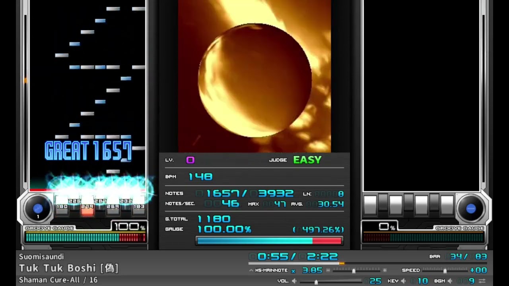Click the Shaman Cure-All / 16 text

pyautogui.click(x=58, y=280)
